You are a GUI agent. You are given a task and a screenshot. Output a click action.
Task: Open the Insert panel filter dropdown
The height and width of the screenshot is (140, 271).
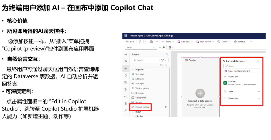pos(164,60)
